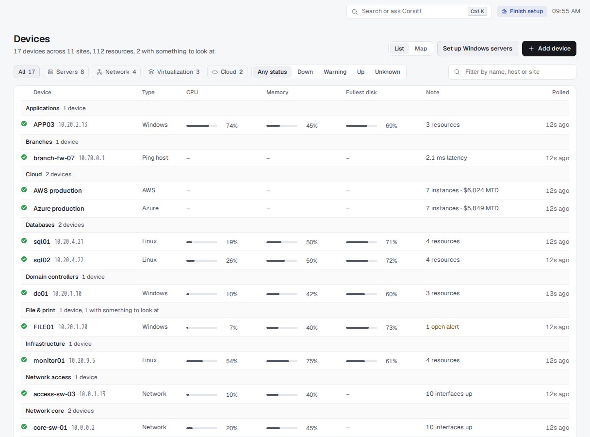Viewport: 590px width, 437px height.
Task: Click the '2.1 ms latency' note
Action: pos(446,158)
